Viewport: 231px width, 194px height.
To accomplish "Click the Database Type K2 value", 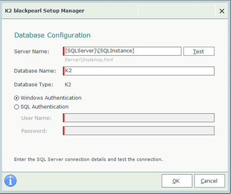I will click(x=68, y=84).
